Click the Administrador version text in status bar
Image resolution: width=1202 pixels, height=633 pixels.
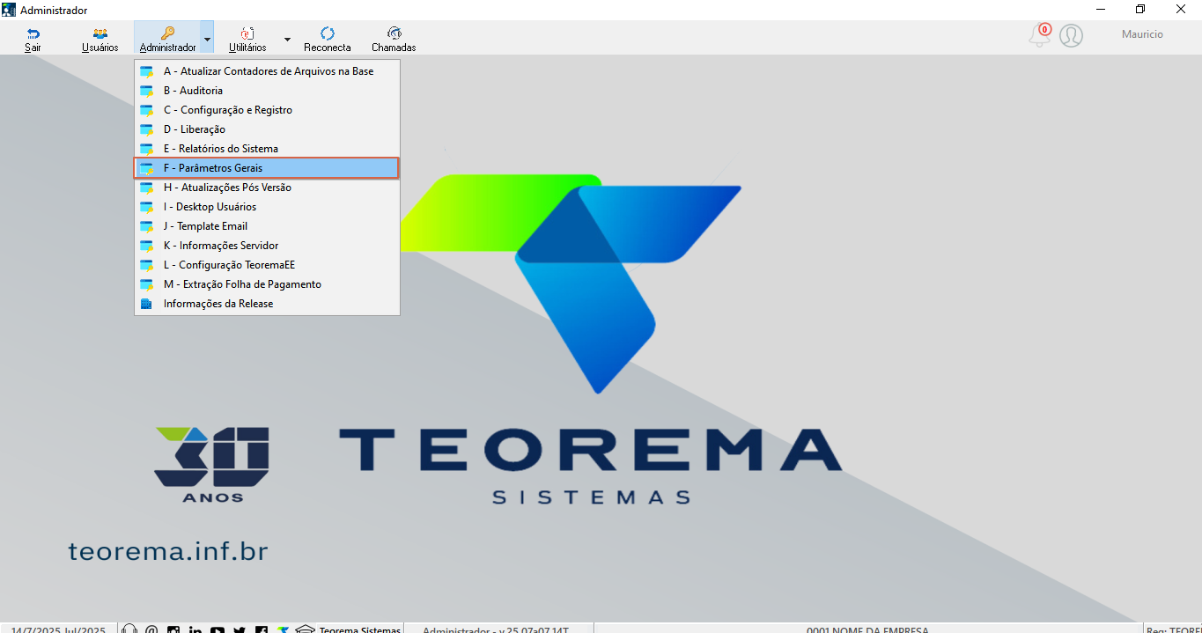pos(496,629)
